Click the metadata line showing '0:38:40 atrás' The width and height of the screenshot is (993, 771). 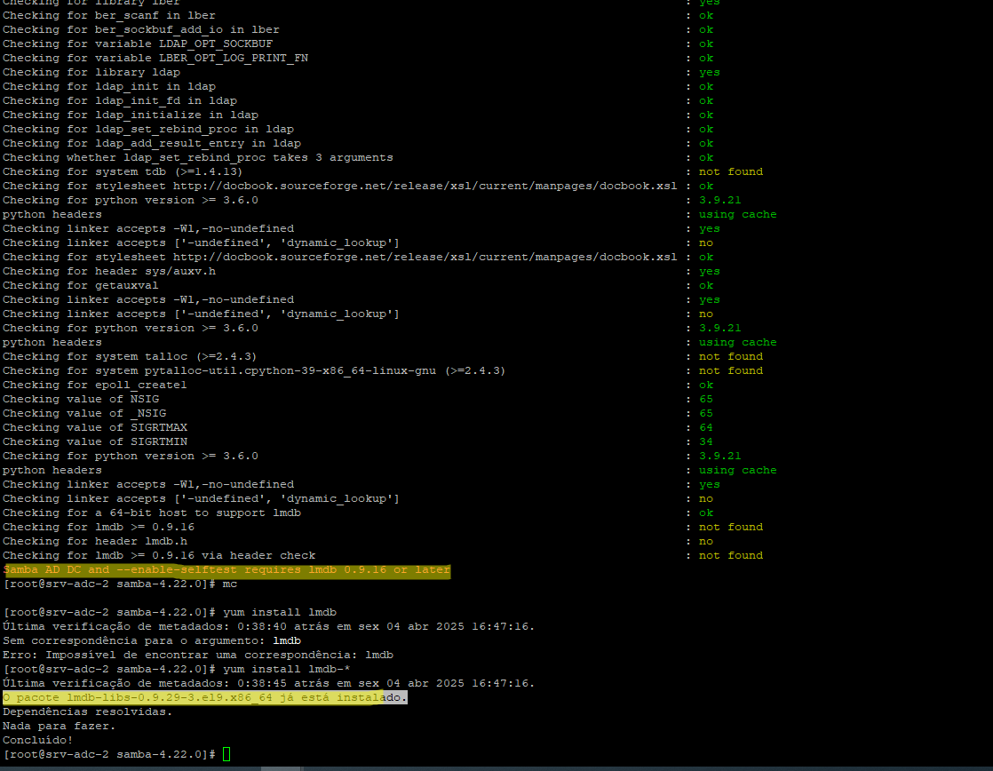pyautogui.click(x=268, y=626)
